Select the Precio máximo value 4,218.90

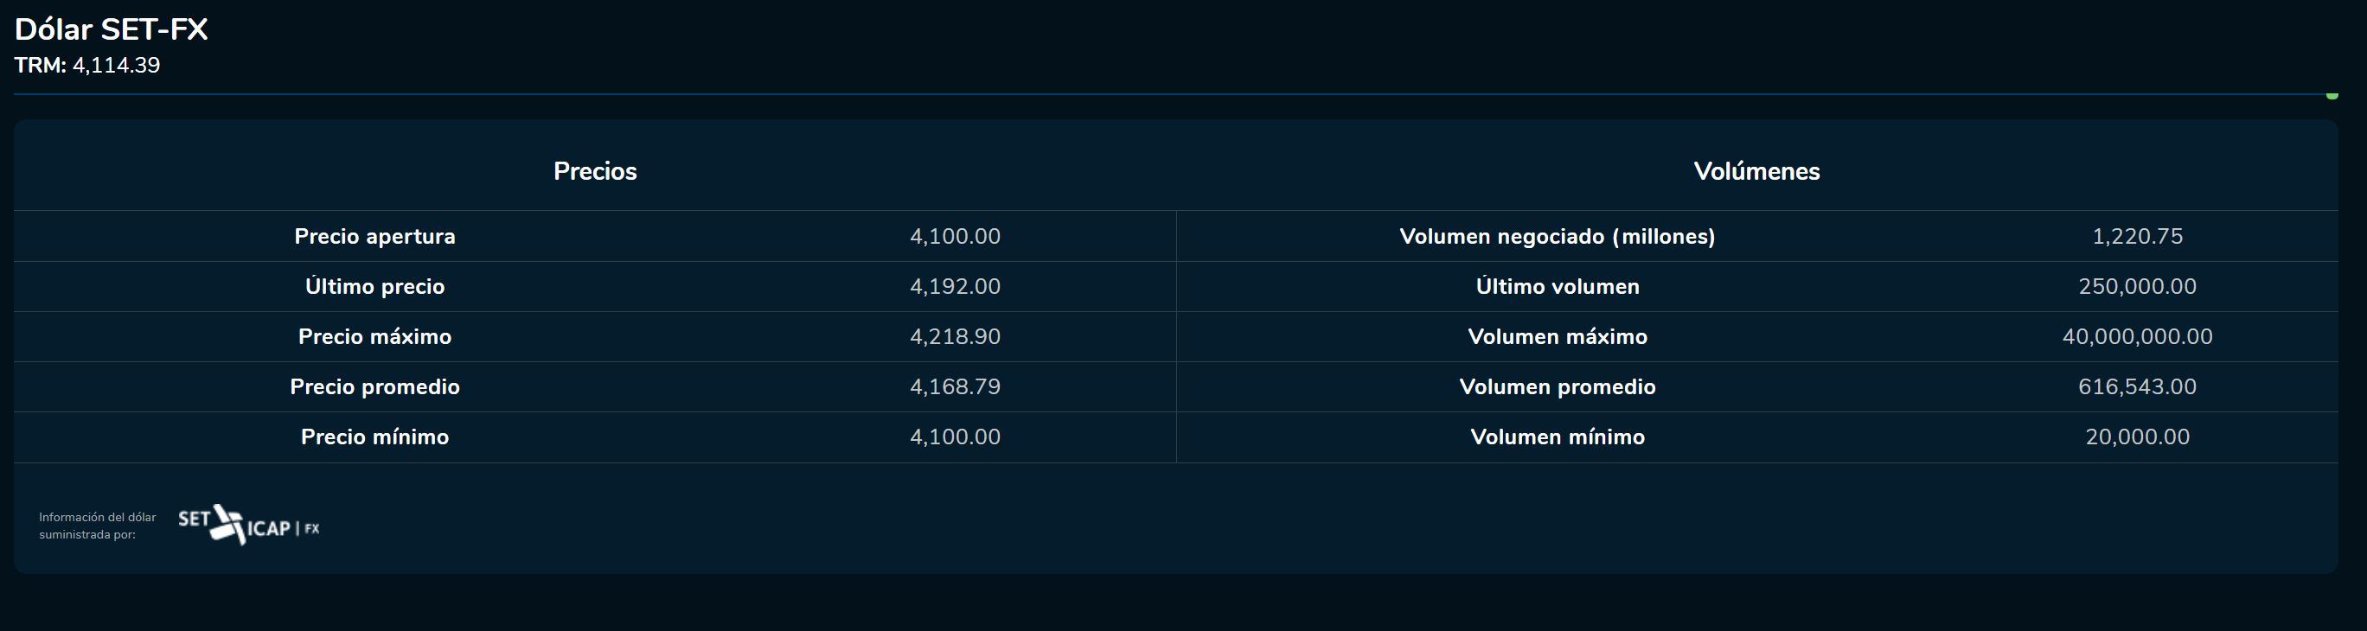(x=955, y=336)
